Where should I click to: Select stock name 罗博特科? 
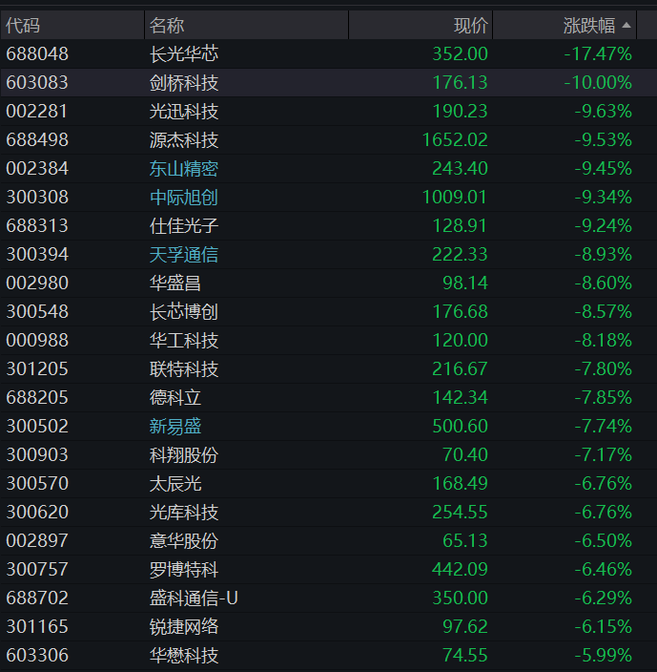point(184,570)
